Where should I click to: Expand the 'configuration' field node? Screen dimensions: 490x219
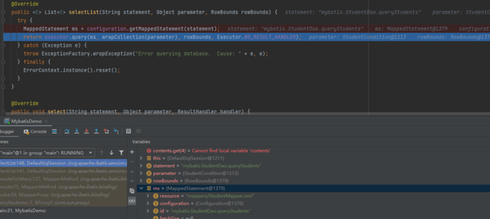click(x=148, y=204)
